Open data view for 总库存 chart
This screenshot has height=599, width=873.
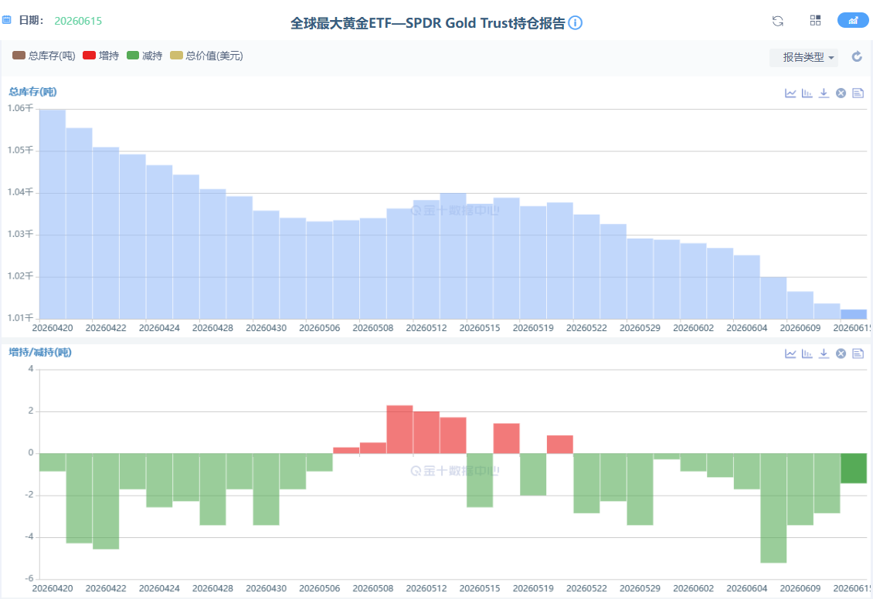(858, 93)
